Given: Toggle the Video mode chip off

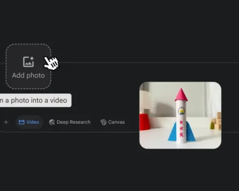Looking at the screenshot, I should (x=29, y=122).
